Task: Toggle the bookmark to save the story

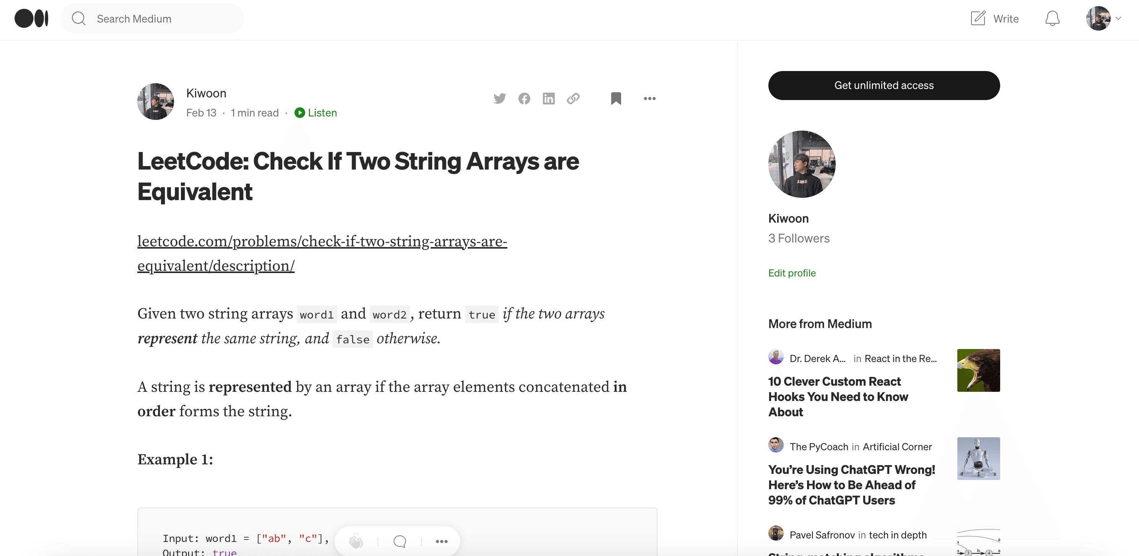Action: coord(616,99)
